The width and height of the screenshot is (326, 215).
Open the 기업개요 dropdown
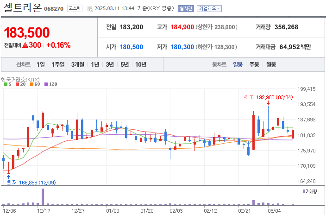pos(209,8)
